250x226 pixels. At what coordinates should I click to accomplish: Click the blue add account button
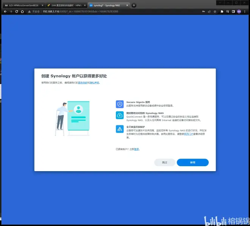192,162
